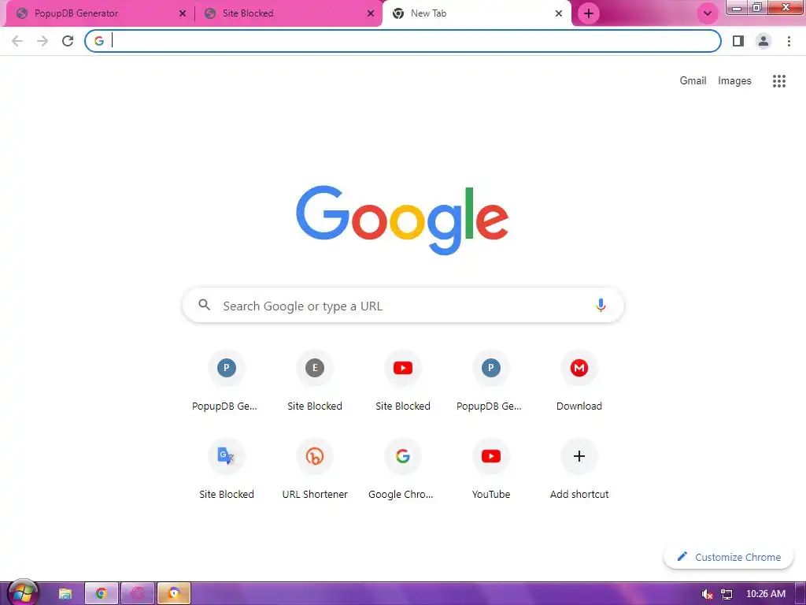This screenshot has height=605, width=806.
Task: Switch to the Site Blocked tab
Action: pos(288,13)
